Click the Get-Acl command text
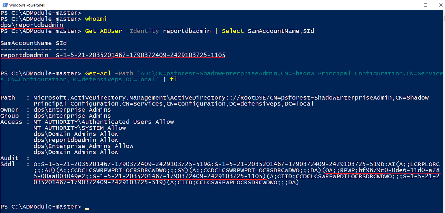Screen dimensions: 445x213 [x=98, y=73]
